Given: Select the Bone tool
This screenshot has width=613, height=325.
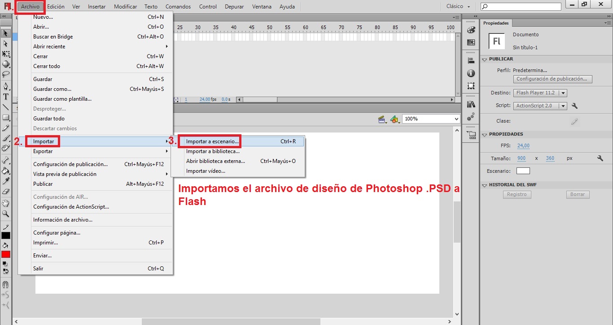Looking at the screenshot, I should pyautogui.click(x=6, y=160).
